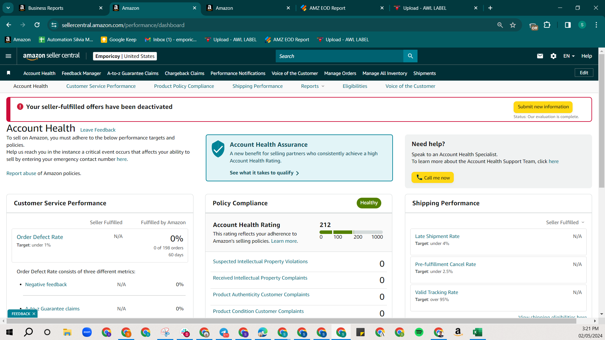Open the Amazon app on the taskbar
Screen dimensions: 605x340
pos(458,332)
